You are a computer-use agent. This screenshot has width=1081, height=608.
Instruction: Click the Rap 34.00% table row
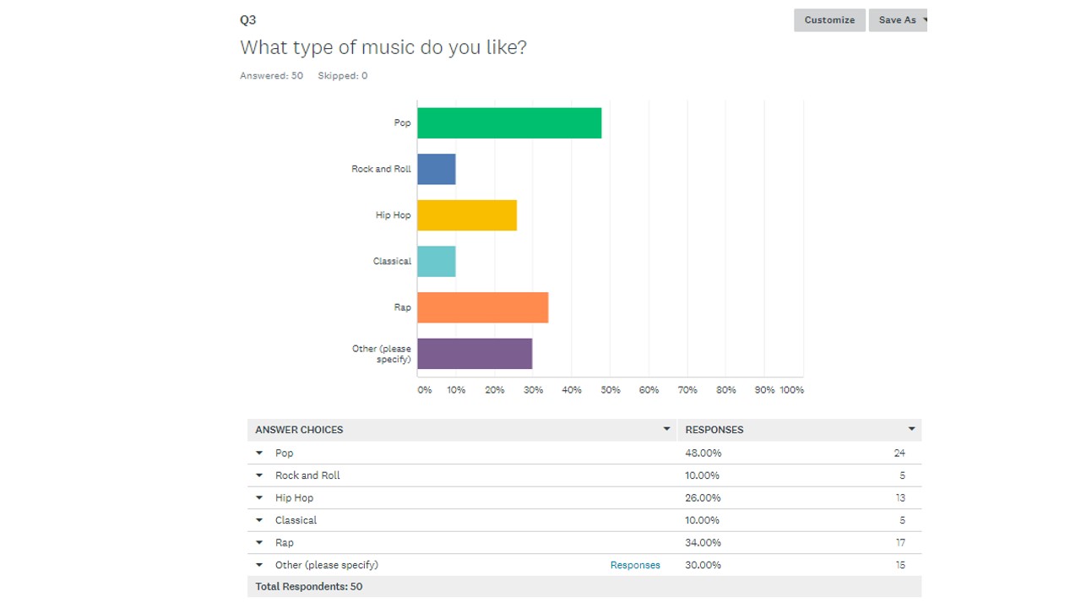pos(584,543)
